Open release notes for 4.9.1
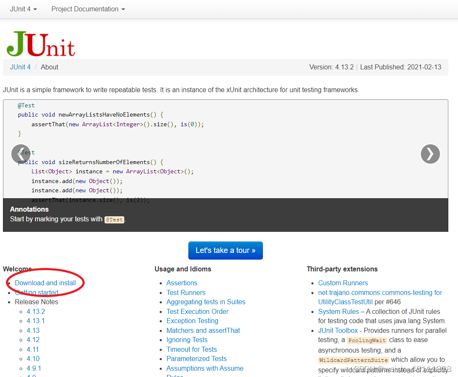 coord(34,368)
